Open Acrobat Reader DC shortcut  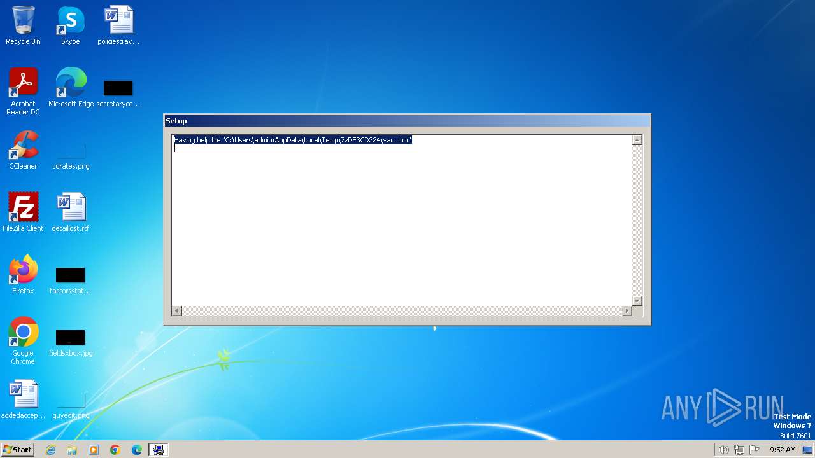click(x=23, y=92)
